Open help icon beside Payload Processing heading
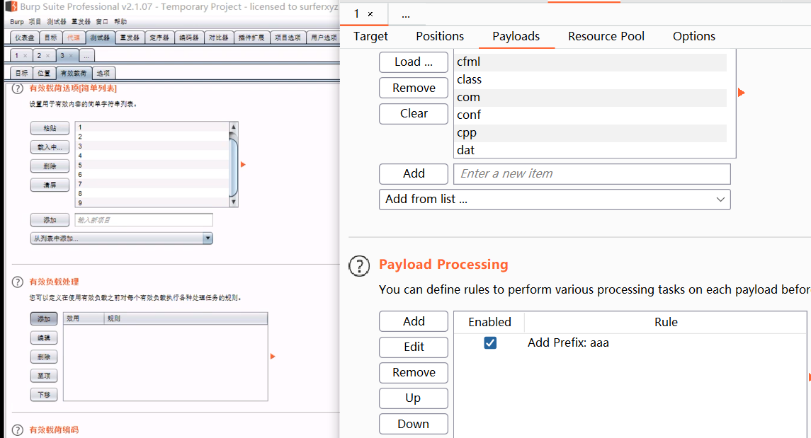811x438 pixels. (359, 266)
